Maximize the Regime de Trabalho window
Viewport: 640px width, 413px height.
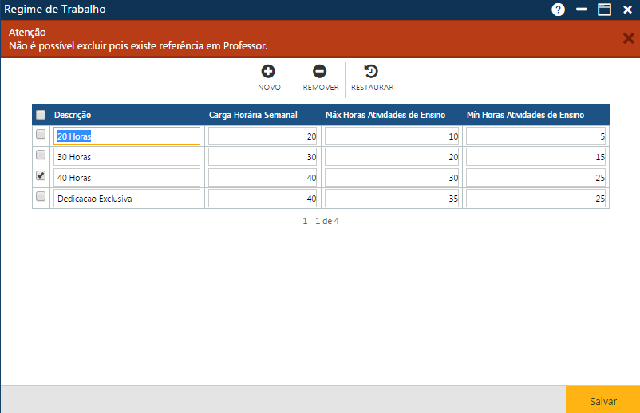click(604, 10)
